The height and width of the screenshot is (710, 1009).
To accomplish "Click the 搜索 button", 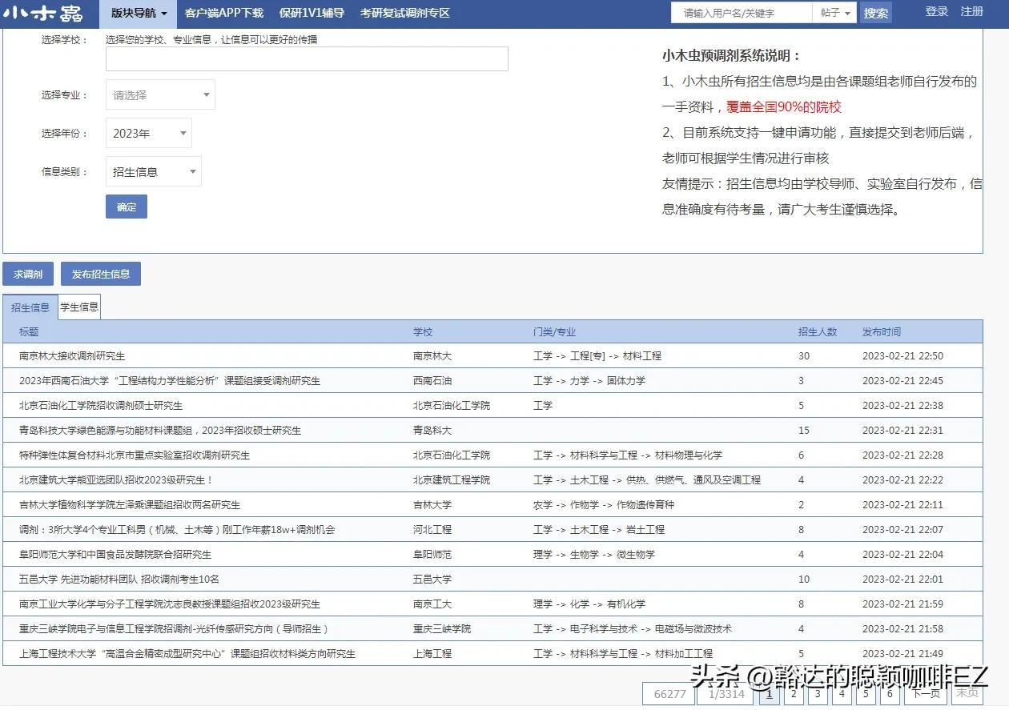I will (876, 13).
